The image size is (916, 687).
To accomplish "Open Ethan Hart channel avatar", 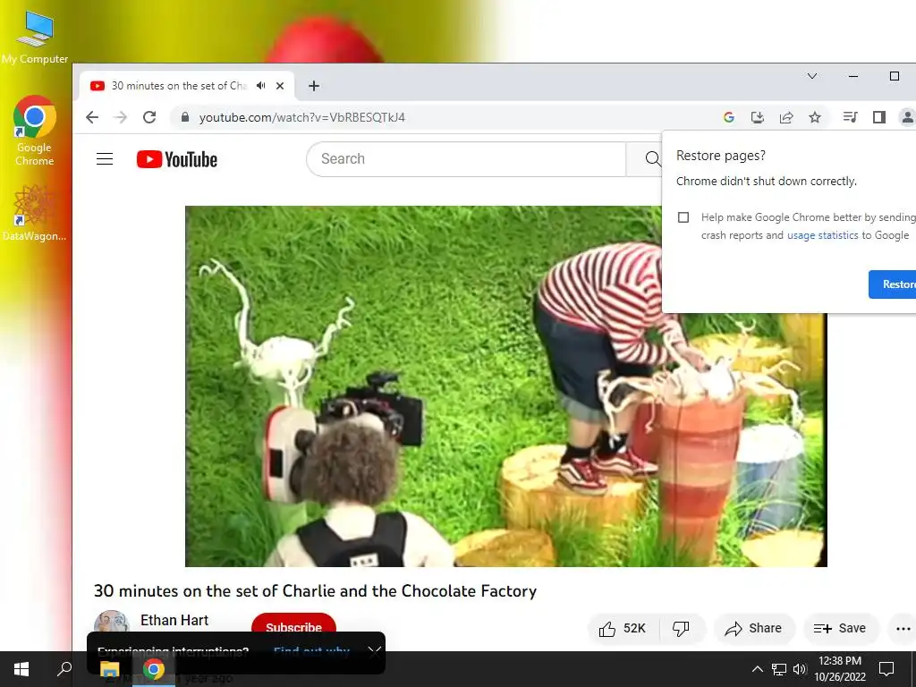I will point(111,623).
